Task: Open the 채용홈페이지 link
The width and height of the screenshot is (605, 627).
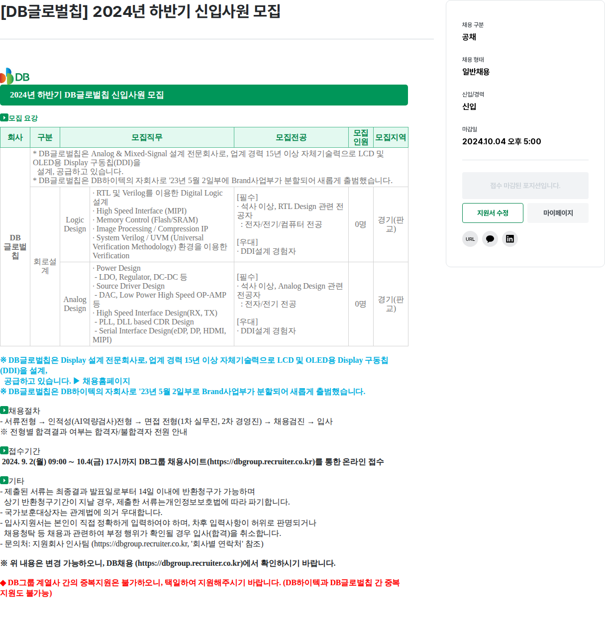Action: pyautogui.click(x=106, y=381)
